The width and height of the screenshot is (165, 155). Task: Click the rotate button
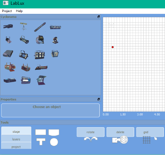pyautogui.click(x=91, y=132)
